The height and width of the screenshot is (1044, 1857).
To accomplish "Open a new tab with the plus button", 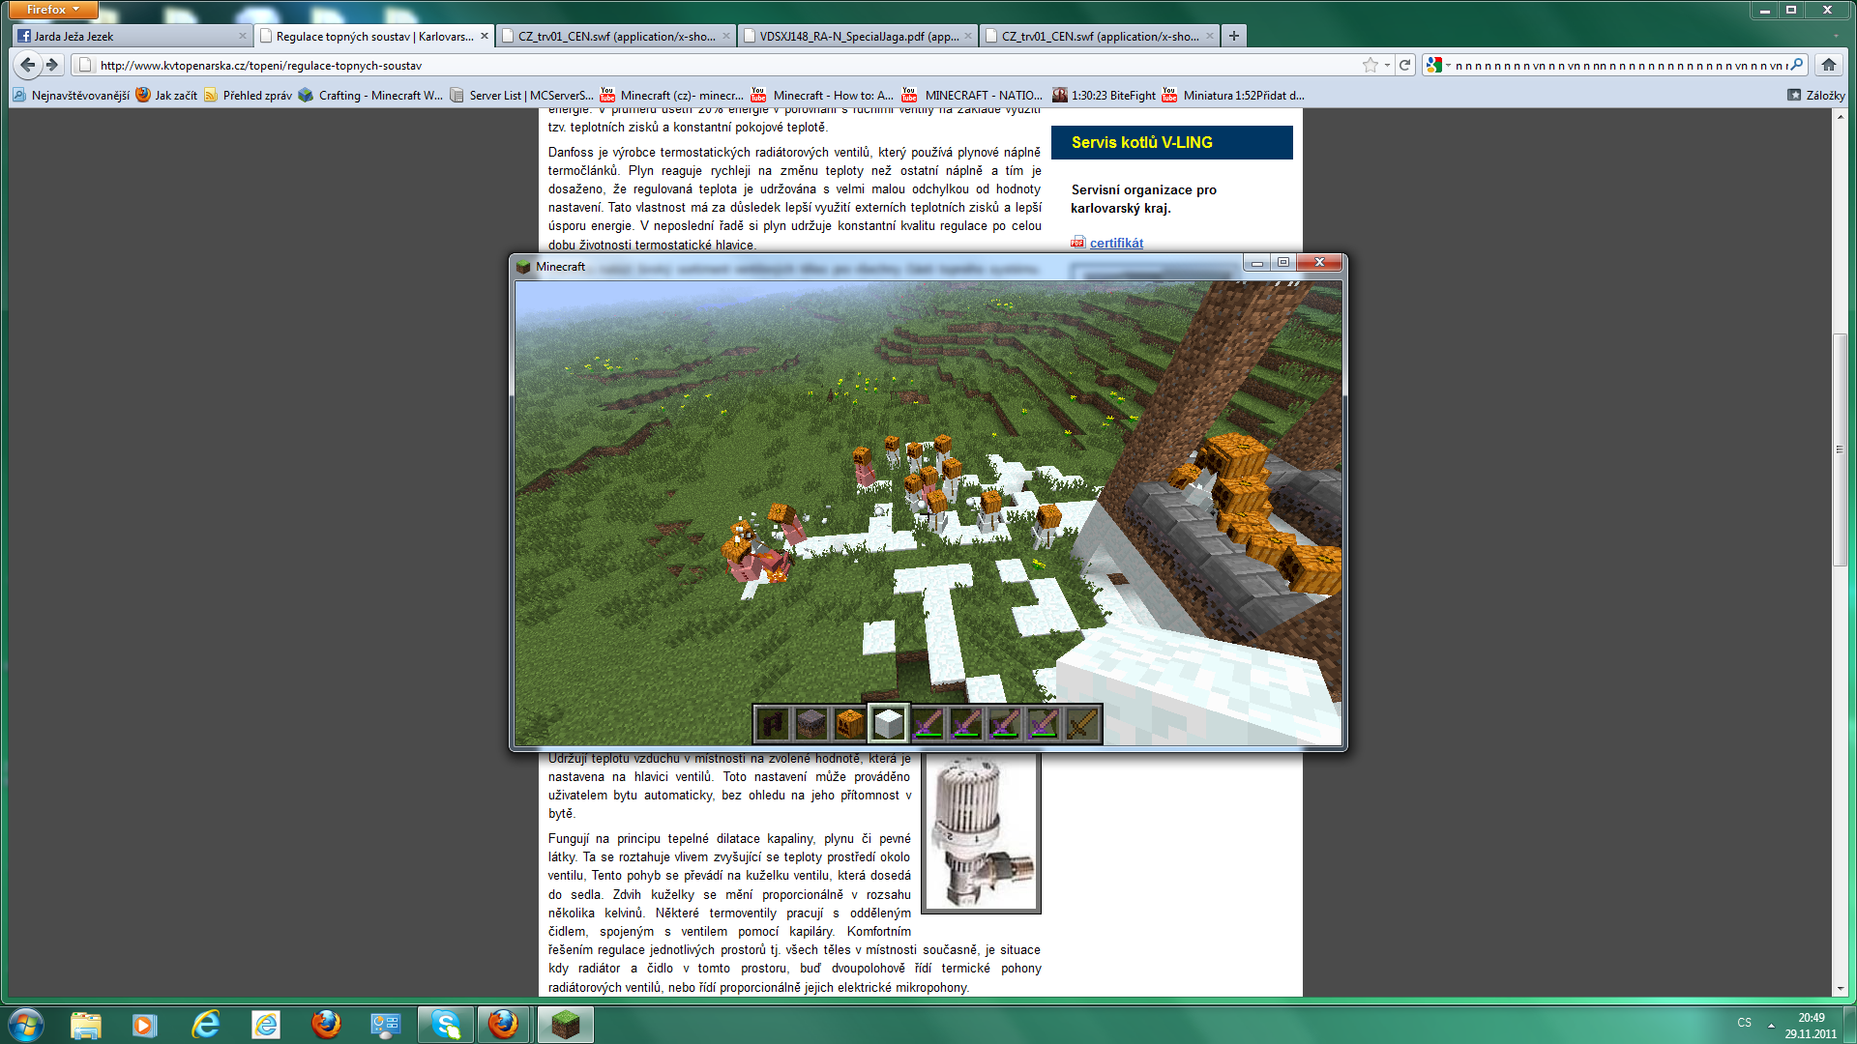I will (1233, 36).
